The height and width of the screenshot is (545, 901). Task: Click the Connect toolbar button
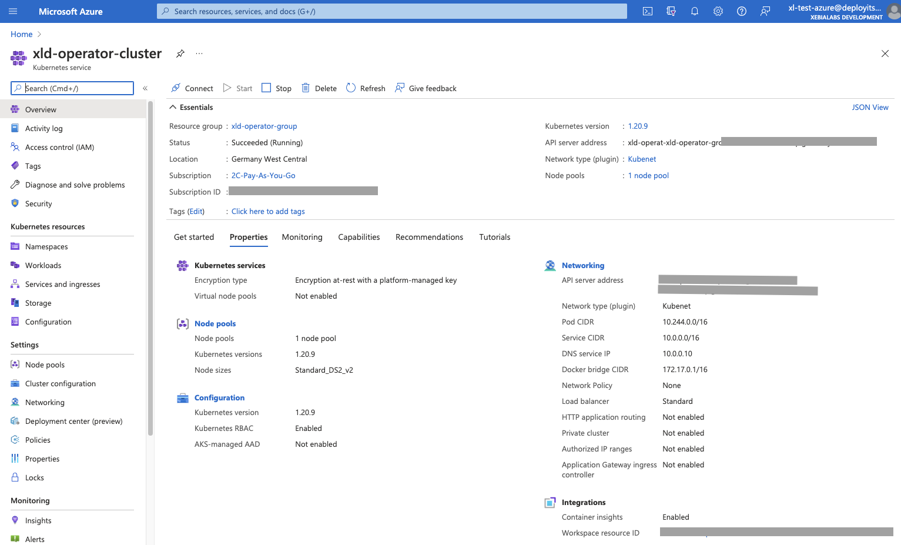(x=192, y=88)
